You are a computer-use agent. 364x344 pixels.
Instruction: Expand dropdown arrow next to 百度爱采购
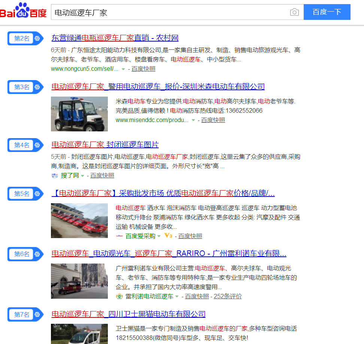(x=159, y=236)
